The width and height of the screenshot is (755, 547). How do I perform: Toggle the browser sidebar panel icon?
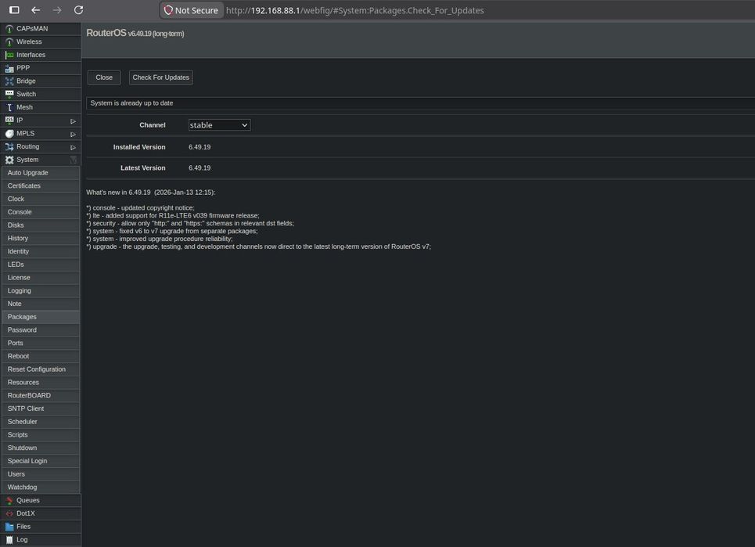(x=14, y=10)
